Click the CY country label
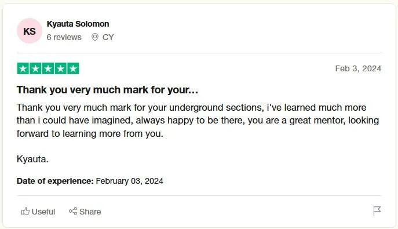The height and width of the screenshot is (229, 398). pyautogui.click(x=108, y=37)
